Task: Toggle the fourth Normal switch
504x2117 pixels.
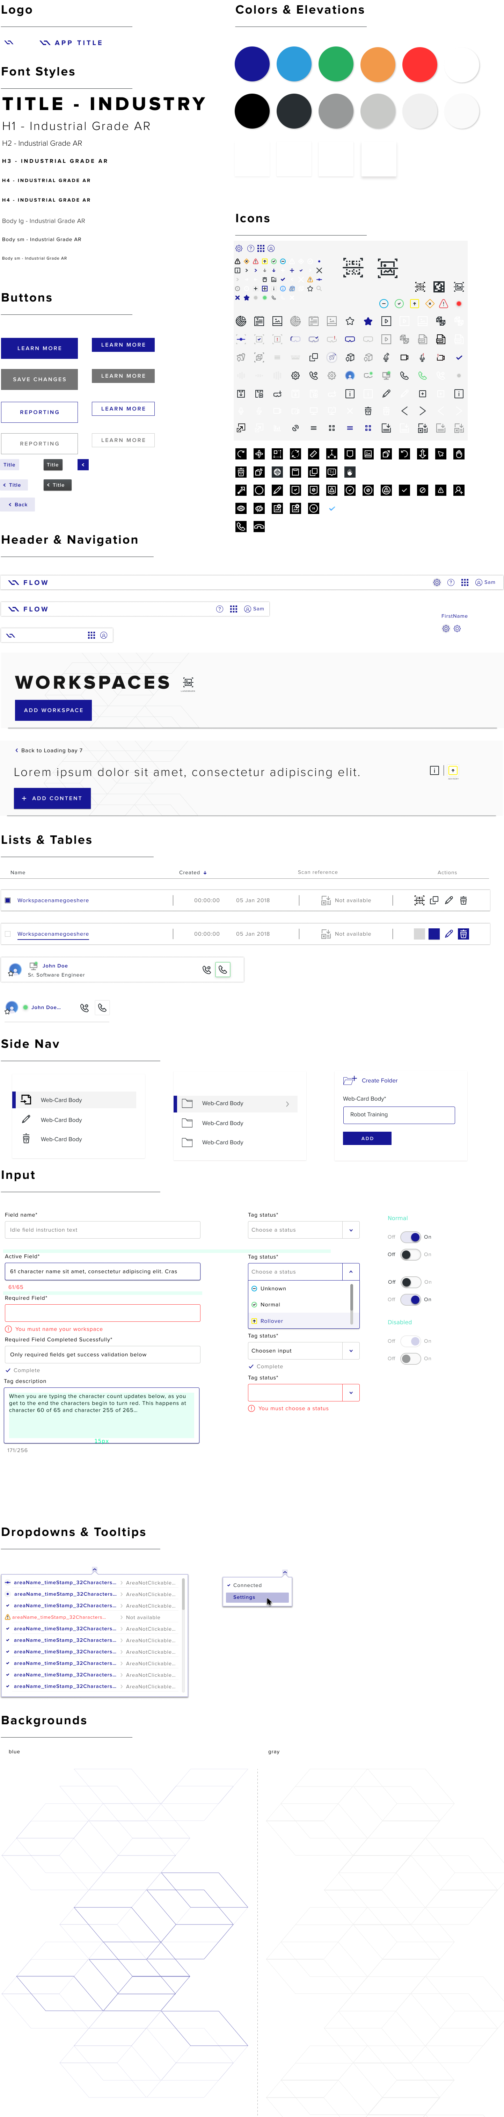Action: point(411,1299)
